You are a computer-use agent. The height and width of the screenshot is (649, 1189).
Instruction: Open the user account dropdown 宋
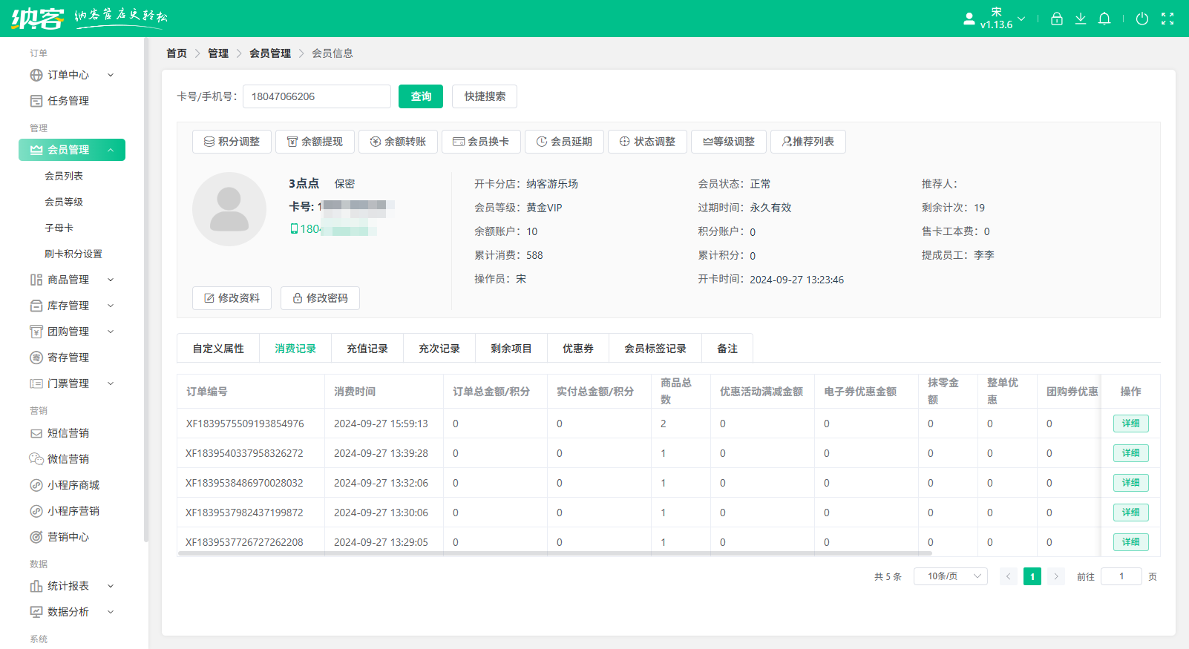(997, 19)
